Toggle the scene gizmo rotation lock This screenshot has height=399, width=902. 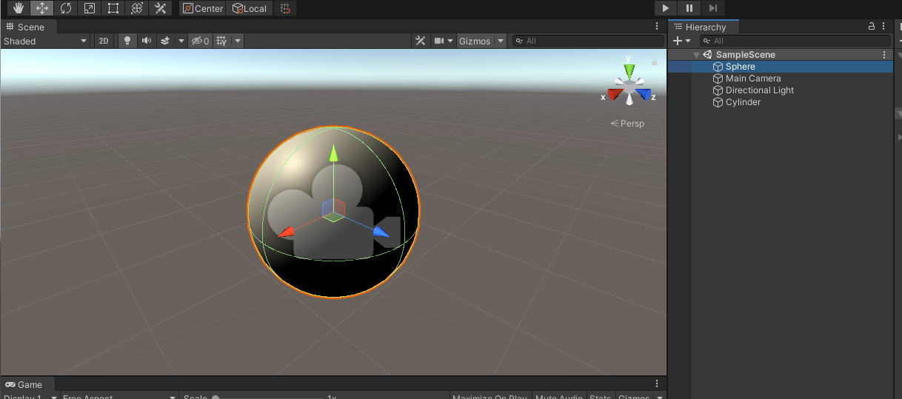tap(654, 62)
